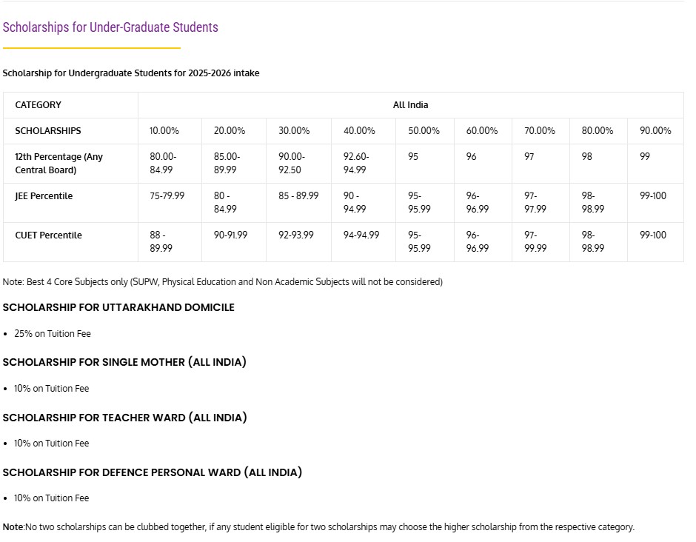Screen dimensions: 696x542
Task: Select the 10.00% scholarship cell
Action: click(x=170, y=131)
